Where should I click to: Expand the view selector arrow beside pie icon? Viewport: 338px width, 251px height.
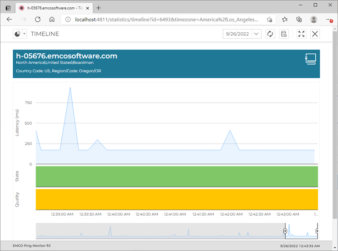pos(25,34)
